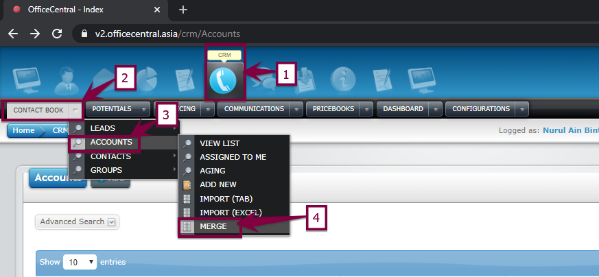The height and width of the screenshot is (277, 599).
Task: Click table icon beside IMPORT (EXCEL)
Action: 187,213
